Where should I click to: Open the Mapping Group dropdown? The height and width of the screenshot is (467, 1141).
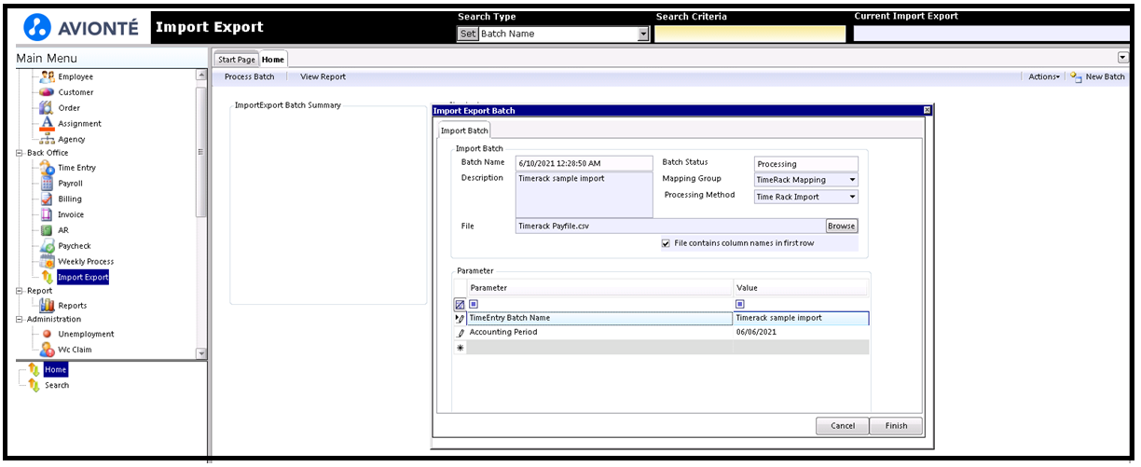[852, 180]
